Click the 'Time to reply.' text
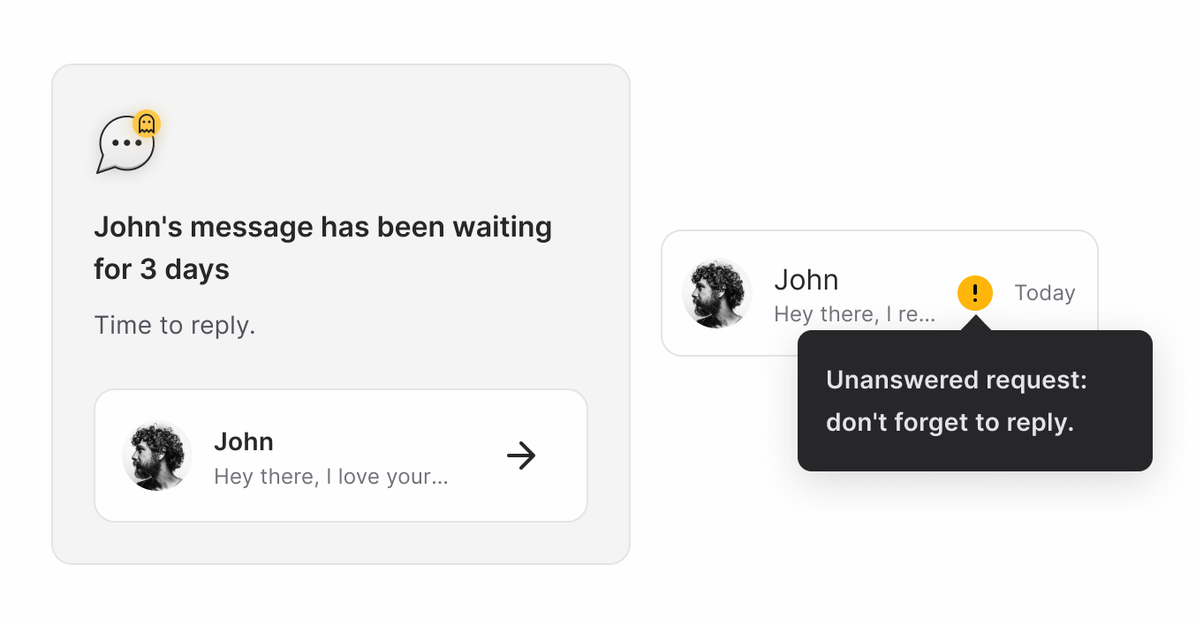The width and height of the screenshot is (1196, 625). point(174,325)
